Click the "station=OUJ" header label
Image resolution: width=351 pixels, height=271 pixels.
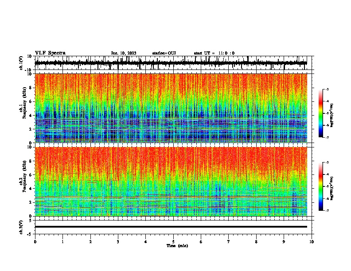(164, 53)
